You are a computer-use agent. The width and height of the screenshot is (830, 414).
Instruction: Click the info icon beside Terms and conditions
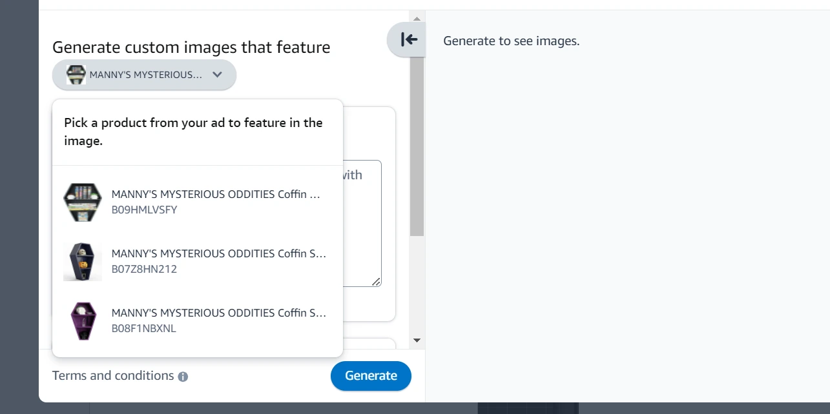coord(183,377)
